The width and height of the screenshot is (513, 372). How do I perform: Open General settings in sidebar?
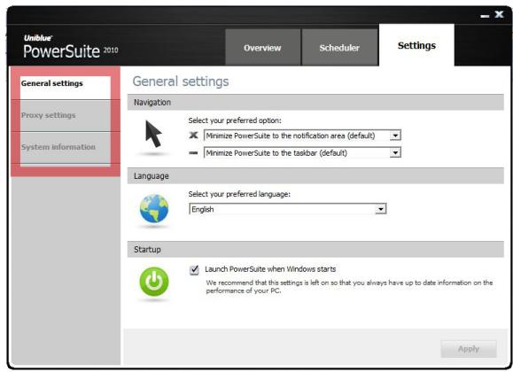(x=66, y=84)
